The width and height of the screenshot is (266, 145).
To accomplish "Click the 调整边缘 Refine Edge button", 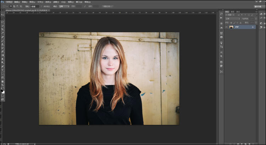I will pos(107,6).
